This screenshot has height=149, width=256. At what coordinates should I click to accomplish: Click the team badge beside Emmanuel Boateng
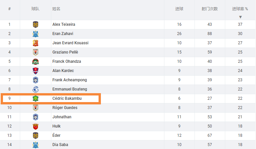coord(35,89)
